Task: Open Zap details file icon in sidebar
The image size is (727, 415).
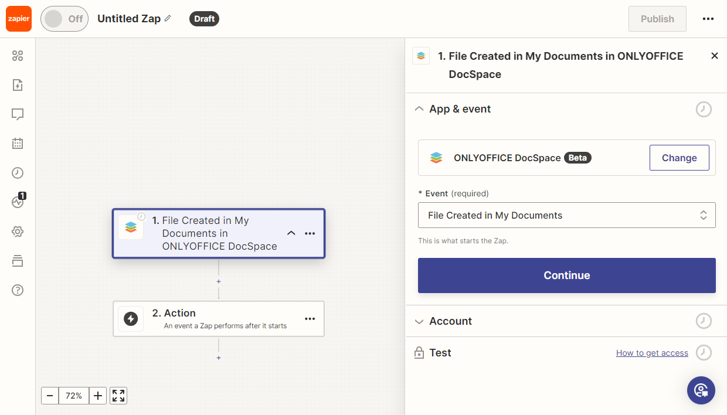Action: (18, 85)
